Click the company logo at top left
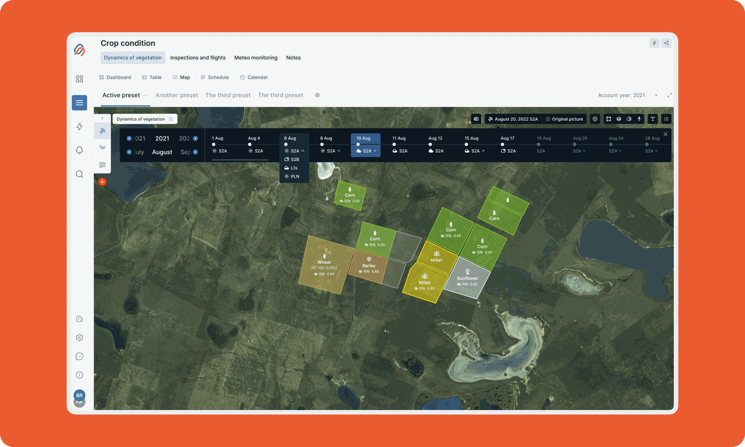Screen dimensions: 745x447 pyautogui.click(x=79, y=50)
